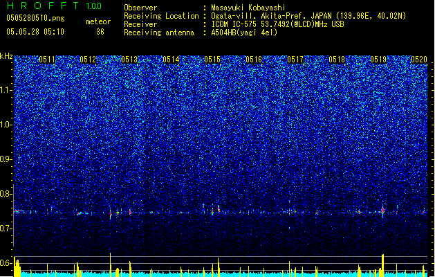This screenshot has height=277, width=435.
Task: Click the 0511 time marker
Action: (x=47, y=60)
